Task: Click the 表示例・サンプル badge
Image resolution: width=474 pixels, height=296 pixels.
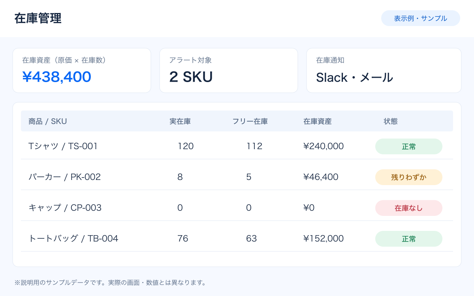Action: pyautogui.click(x=420, y=18)
